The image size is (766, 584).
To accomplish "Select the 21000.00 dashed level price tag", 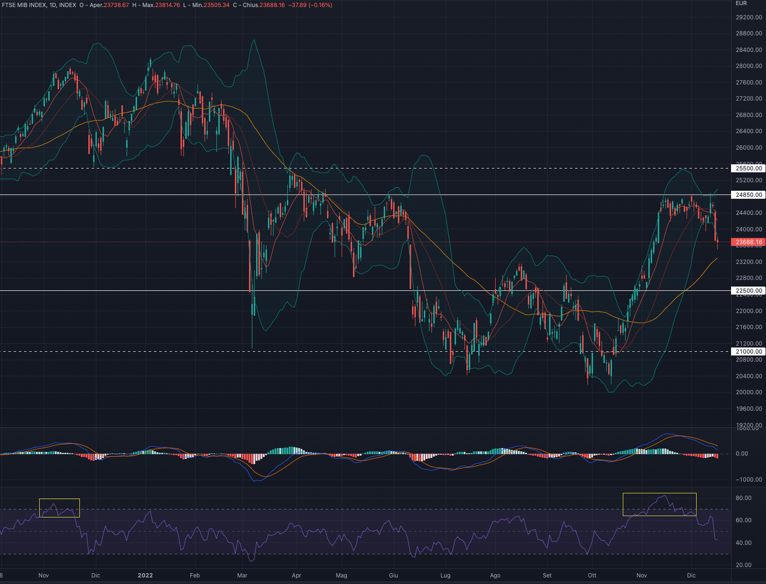I will [x=748, y=351].
